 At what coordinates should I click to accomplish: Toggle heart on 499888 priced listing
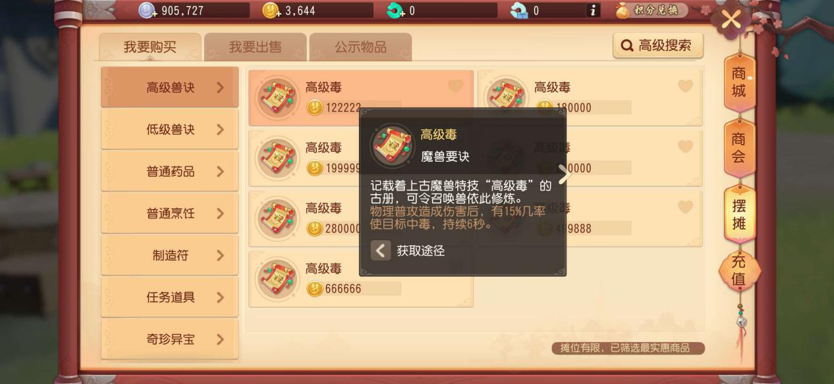point(685,207)
